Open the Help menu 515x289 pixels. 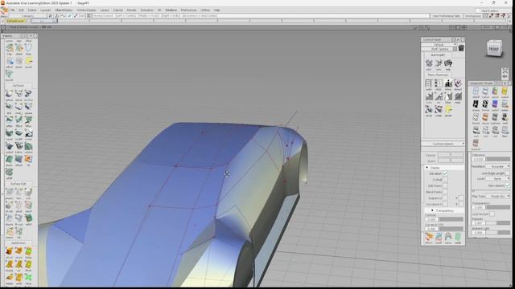[x=216, y=10]
